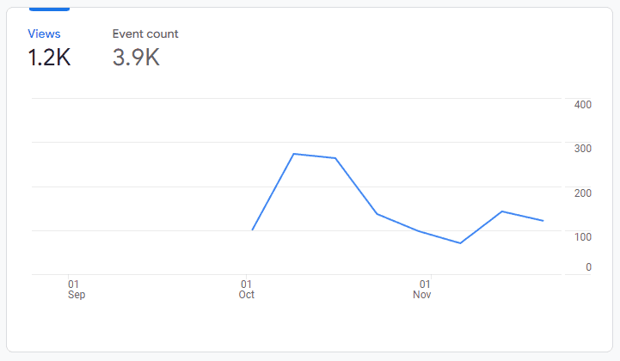The image size is (620, 361).
Task: Click the line's lowest dip in November
Action: [461, 243]
